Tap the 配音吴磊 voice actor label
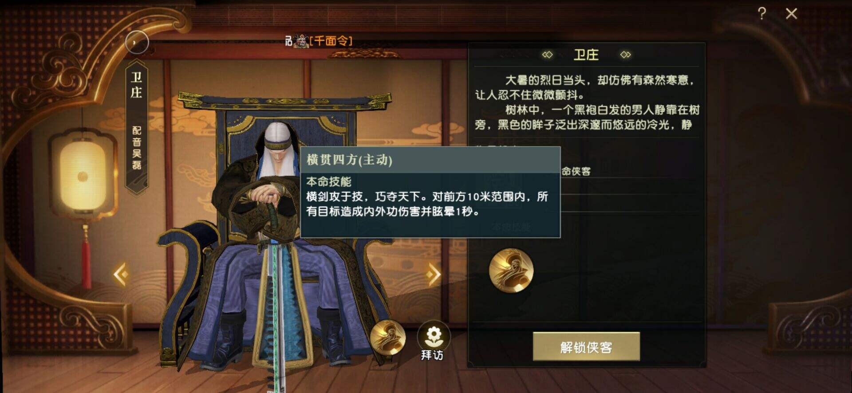This screenshot has width=852, height=393. pyautogui.click(x=137, y=148)
